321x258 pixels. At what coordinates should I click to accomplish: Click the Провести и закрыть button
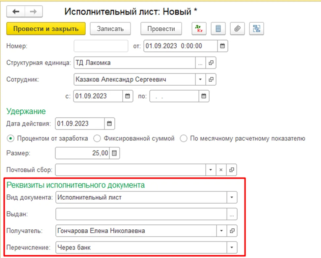[46, 29]
